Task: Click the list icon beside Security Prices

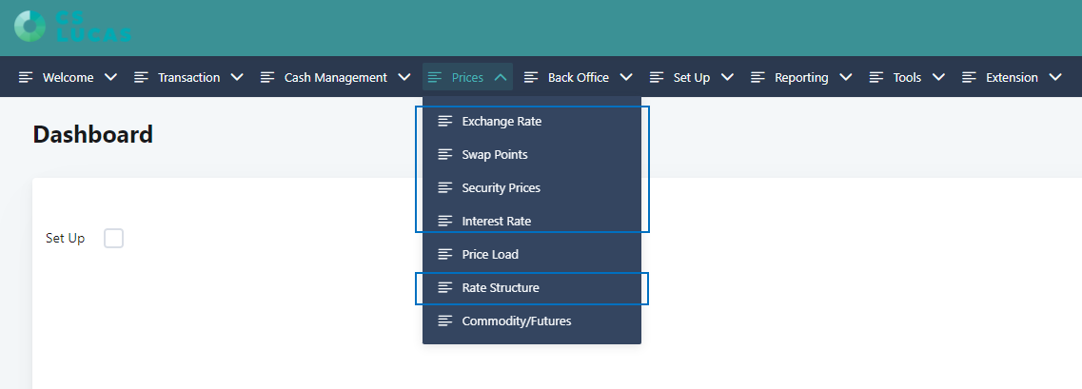Action: [x=444, y=188]
